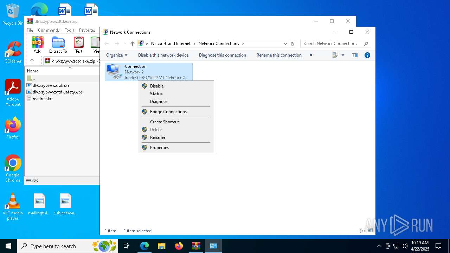Open Firefox desktop shortcut

[13, 128]
